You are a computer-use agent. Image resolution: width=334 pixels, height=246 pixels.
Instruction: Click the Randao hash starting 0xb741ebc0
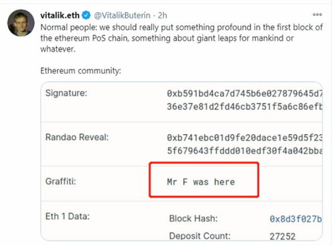(244, 137)
